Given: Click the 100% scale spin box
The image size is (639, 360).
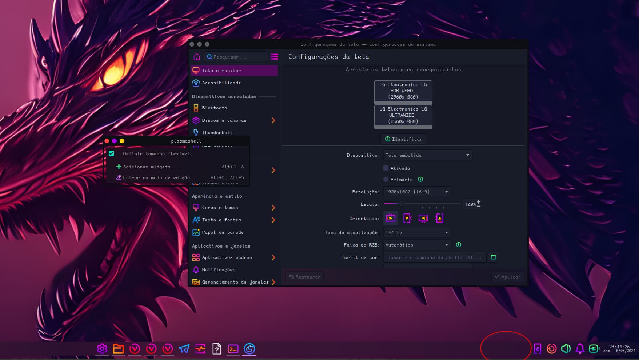Looking at the screenshot, I should pyautogui.click(x=472, y=204).
